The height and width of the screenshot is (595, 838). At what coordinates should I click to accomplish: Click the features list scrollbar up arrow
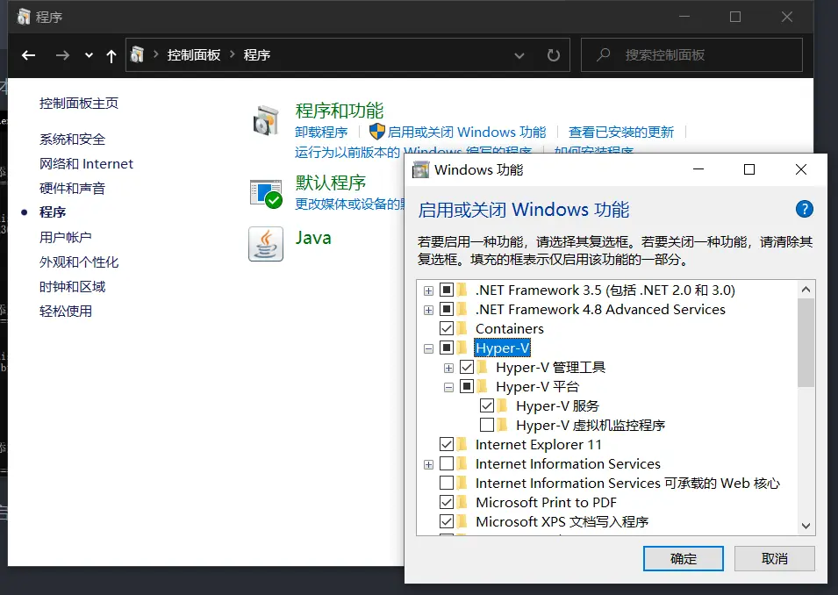click(806, 290)
